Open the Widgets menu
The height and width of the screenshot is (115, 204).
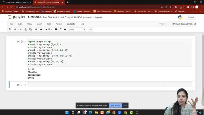[71, 24]
